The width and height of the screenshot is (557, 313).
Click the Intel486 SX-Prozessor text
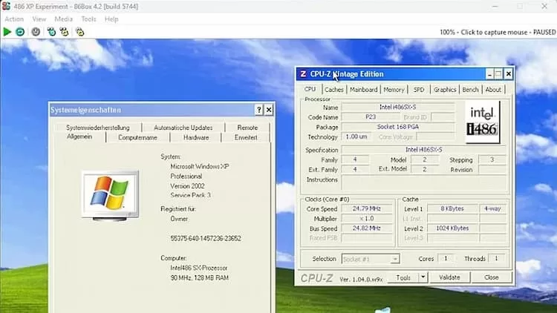[199, 268]
